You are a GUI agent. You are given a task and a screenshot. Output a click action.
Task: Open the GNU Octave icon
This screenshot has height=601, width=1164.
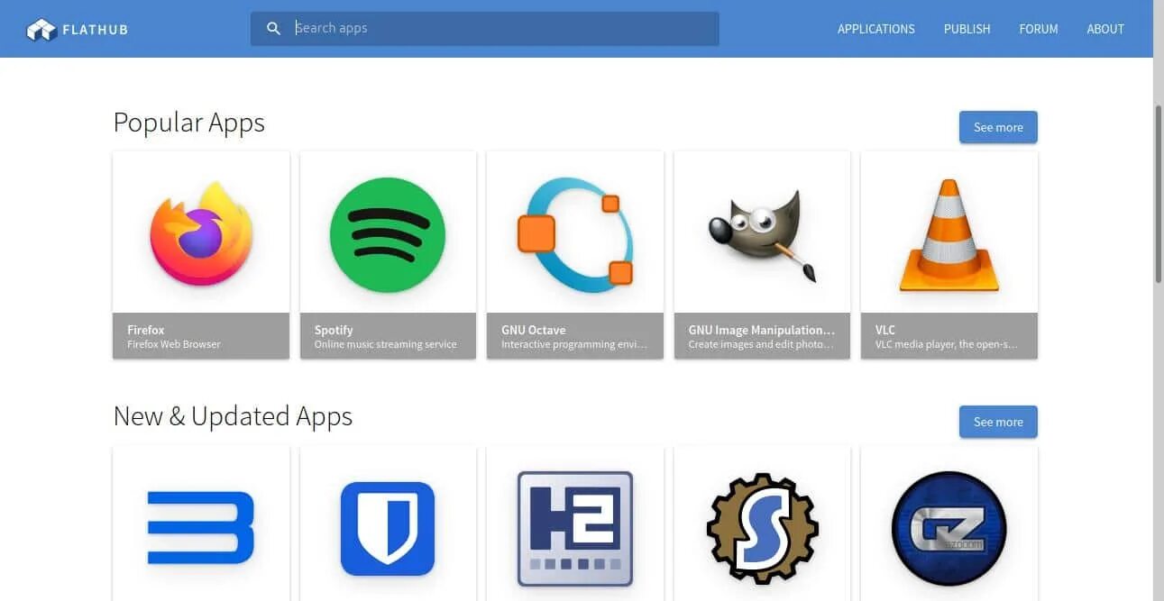point(575,234)
